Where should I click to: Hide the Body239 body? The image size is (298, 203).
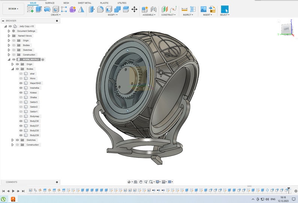click(21, 135)
